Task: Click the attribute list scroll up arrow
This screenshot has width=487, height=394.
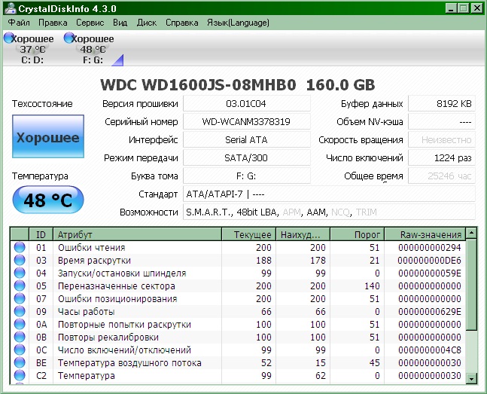Action: [x=471, y=233]
